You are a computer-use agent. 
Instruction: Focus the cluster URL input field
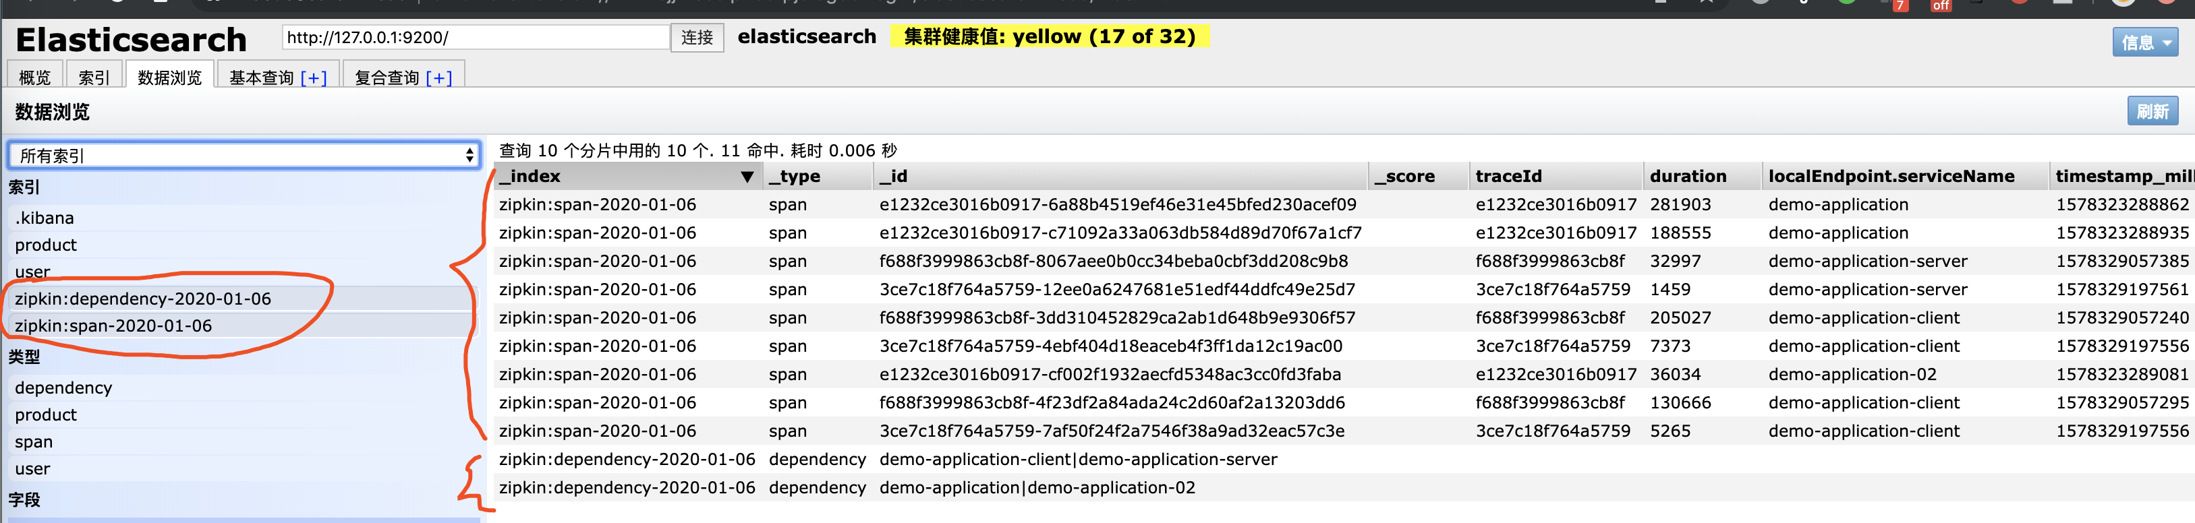tap(476, 38)
